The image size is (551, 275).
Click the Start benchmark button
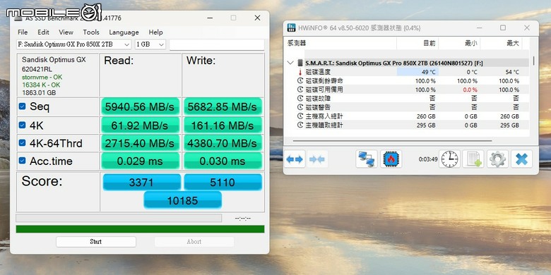coord(95,242)
